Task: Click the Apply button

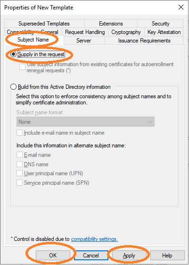Action: coord(129,256)
